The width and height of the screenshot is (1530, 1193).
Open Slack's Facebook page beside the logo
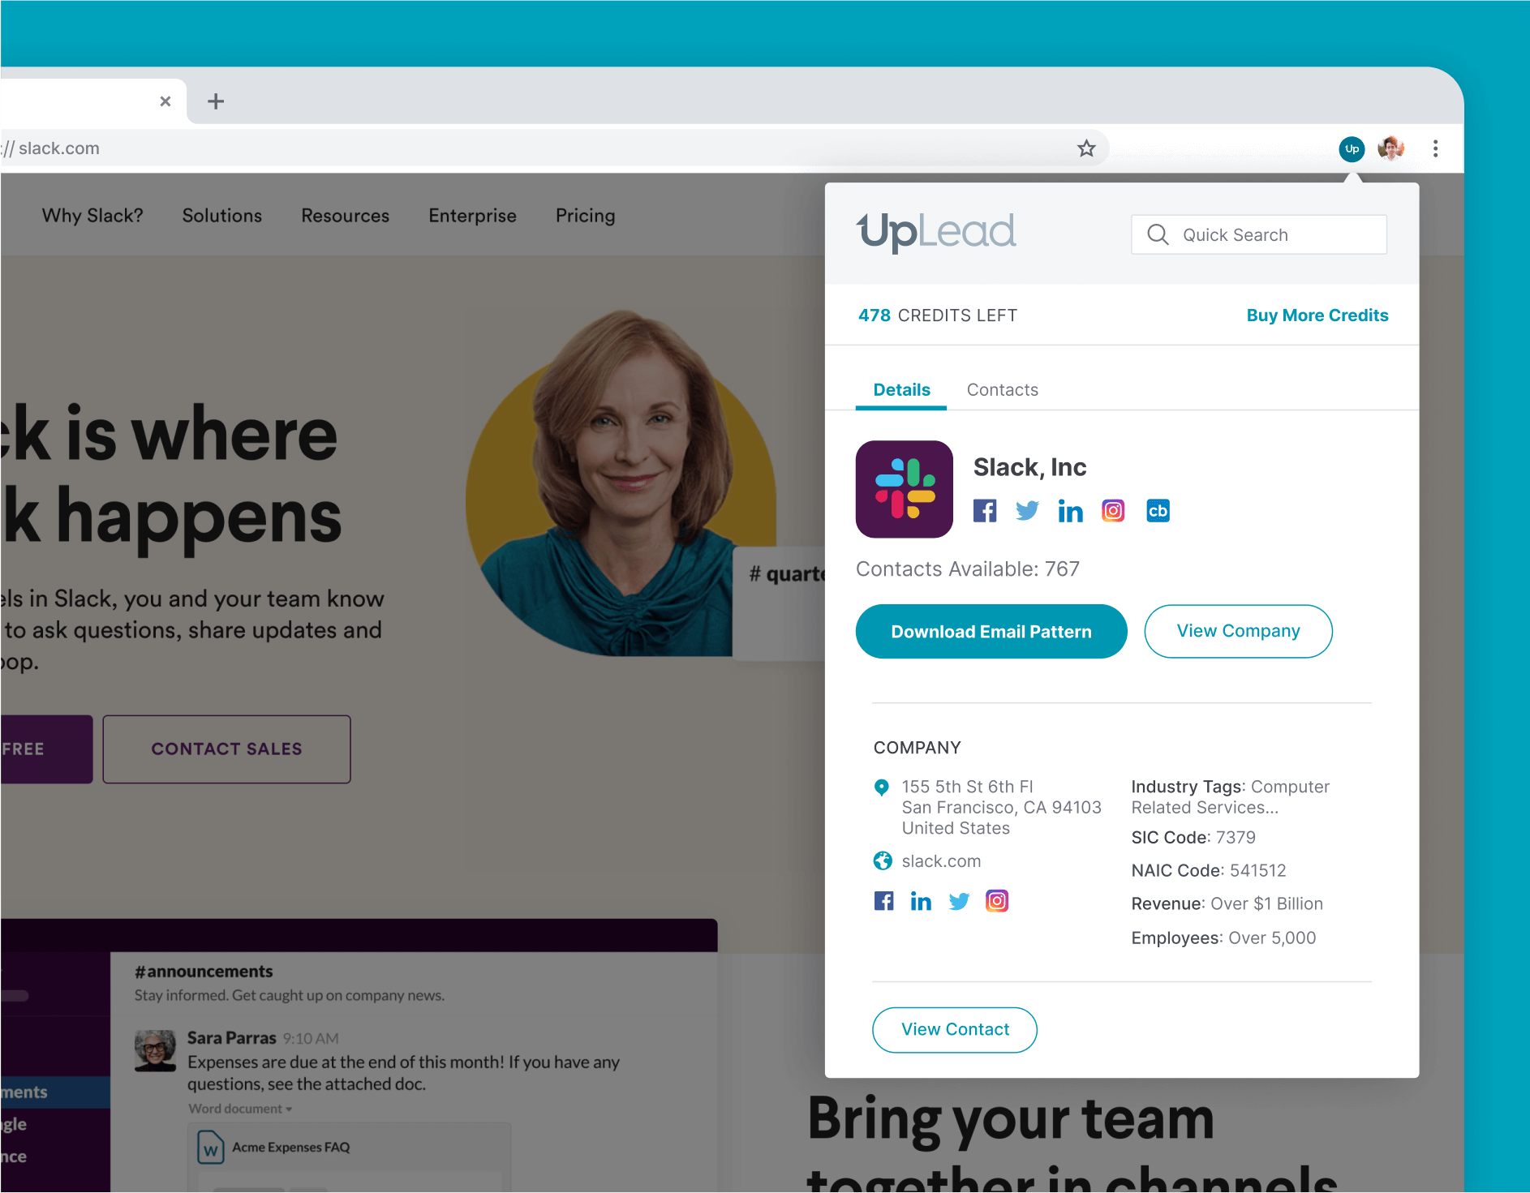[x=985, y=511]
